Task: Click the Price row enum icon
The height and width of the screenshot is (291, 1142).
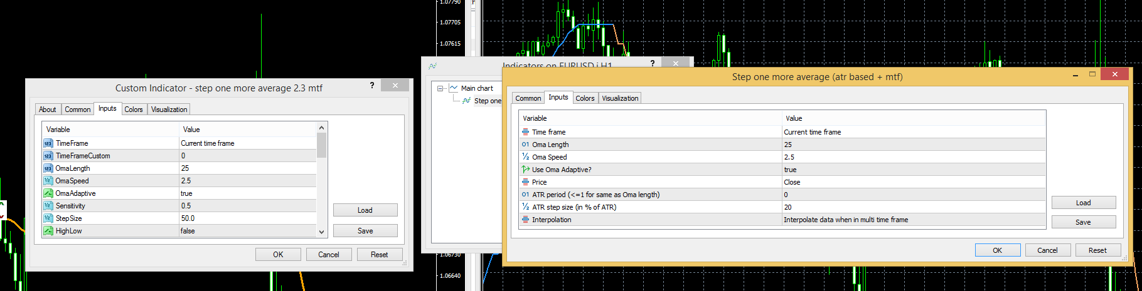Action: click(526, 182)
